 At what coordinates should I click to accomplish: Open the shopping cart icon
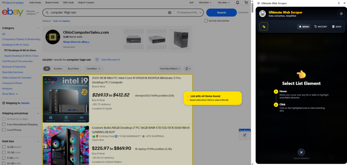(x=246, y=2)
